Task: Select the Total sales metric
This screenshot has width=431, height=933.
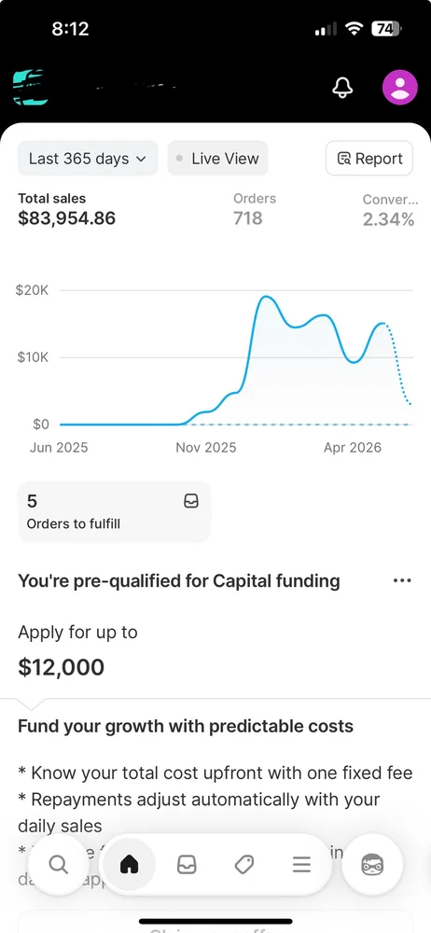Action: [66, 210]
